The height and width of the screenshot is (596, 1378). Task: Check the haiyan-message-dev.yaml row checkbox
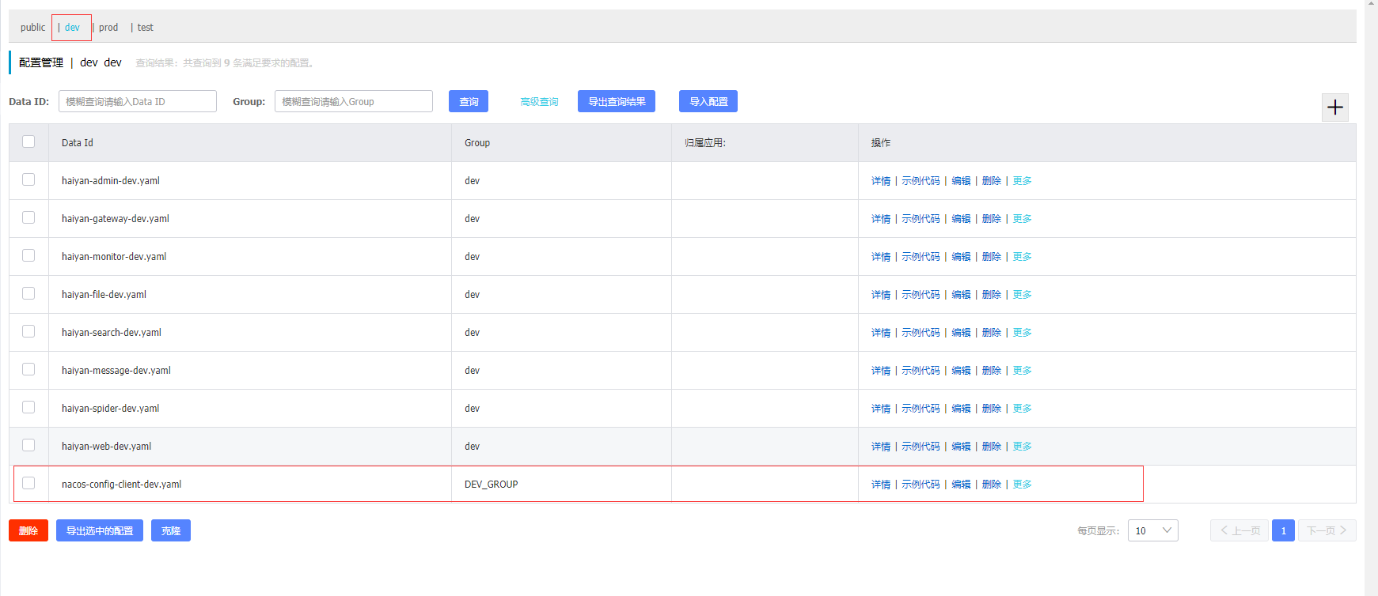coord(28,369)
